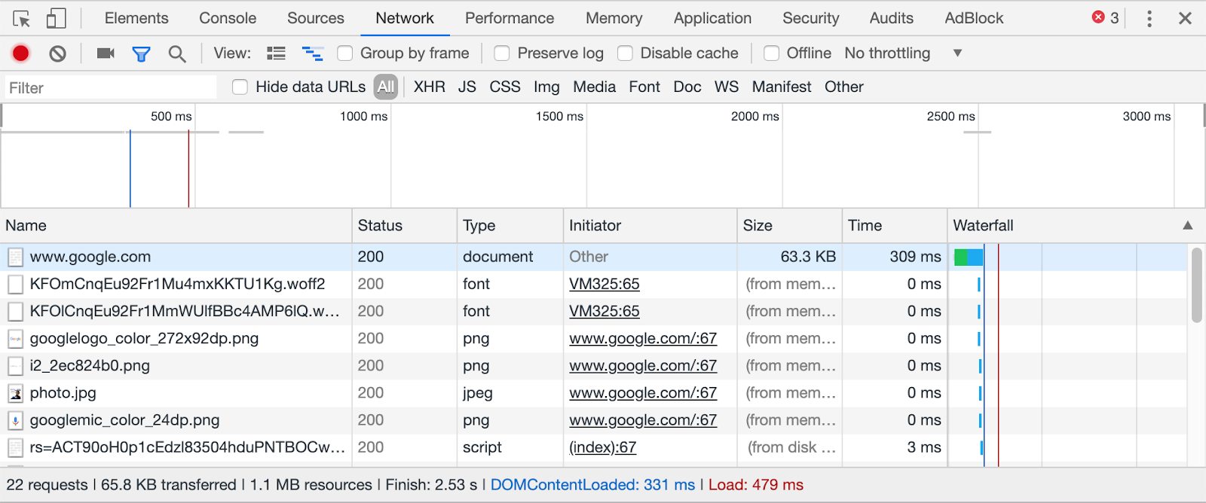Click the www.google.com document file icon
1206x503 pixels.
15,258
